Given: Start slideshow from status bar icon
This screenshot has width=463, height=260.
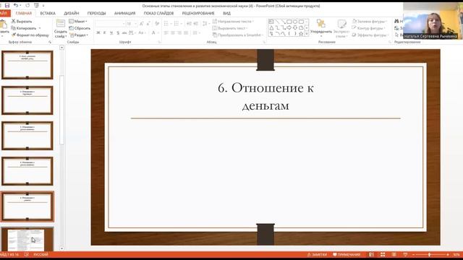Looking at the screenshot, I should [405, 254].
